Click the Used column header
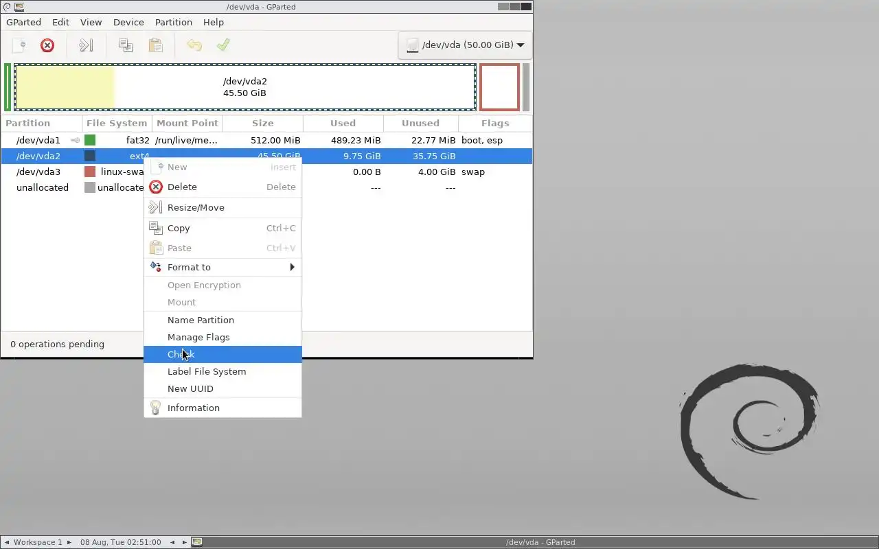Image resolution: width=879 pixels, height=549 pixels. pyautogui.click(x=343, y=124)
